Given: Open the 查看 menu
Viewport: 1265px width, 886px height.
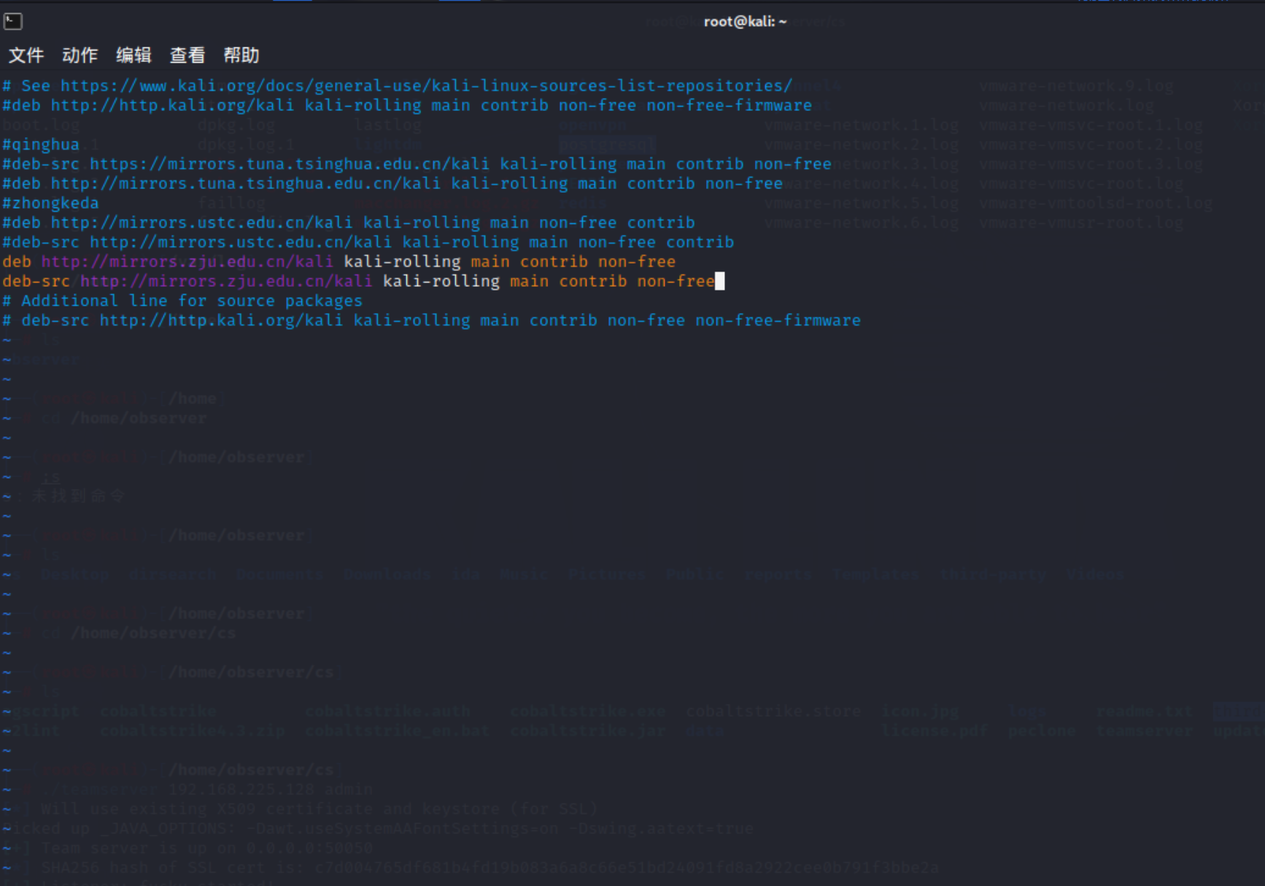Looking at the screenshot, I should click(x=187, y=55).
